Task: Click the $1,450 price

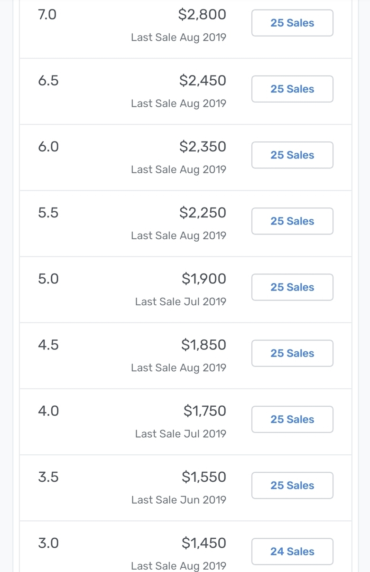Action: tap(204, 543)
